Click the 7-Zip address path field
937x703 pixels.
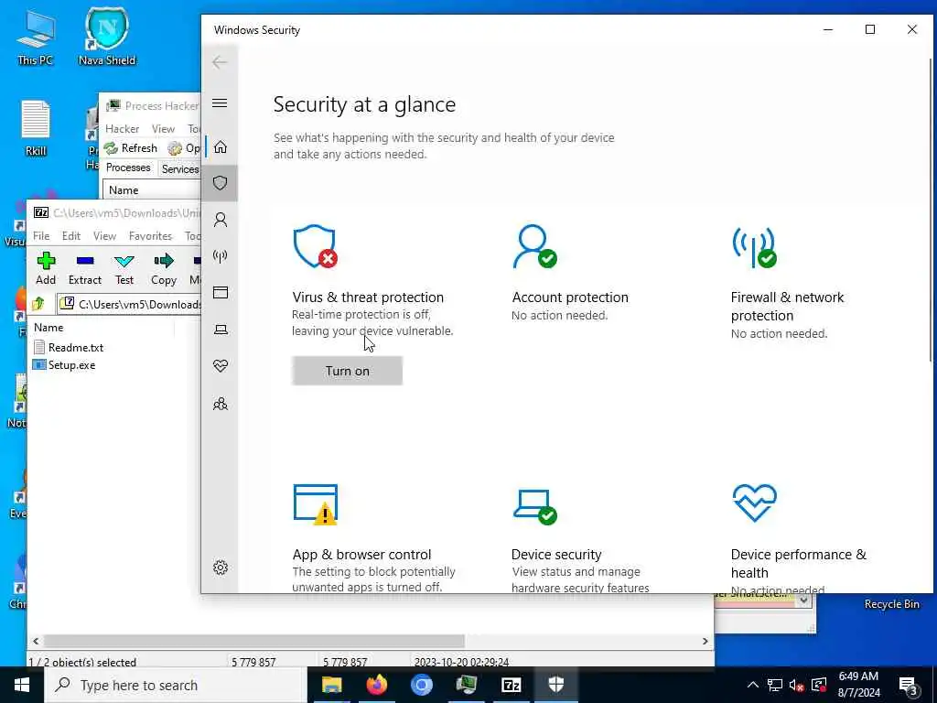tap(129, 304)
